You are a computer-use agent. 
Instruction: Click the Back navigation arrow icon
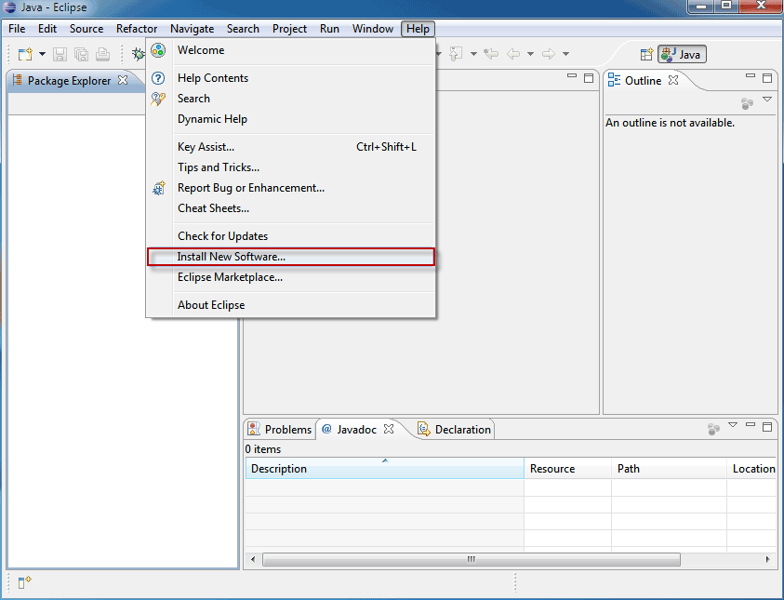point(513,54)
